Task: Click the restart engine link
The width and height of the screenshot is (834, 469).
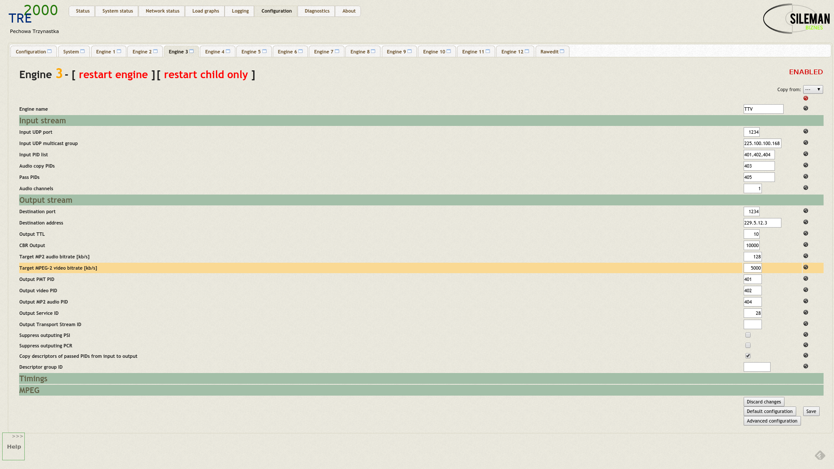Action: click(113, 75)
